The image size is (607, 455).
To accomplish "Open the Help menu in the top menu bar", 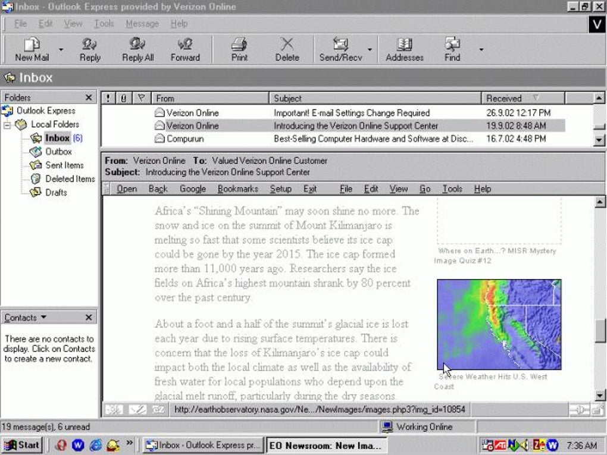I will pos(179,24).
